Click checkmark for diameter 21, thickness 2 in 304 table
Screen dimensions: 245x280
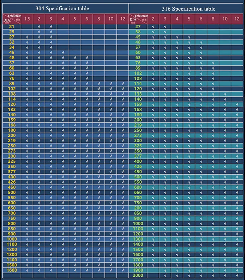point(39,27)
